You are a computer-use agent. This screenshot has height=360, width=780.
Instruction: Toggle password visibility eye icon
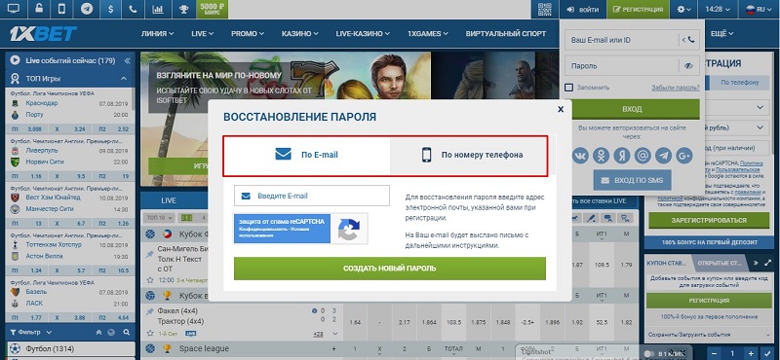click(x=688, y=65)
